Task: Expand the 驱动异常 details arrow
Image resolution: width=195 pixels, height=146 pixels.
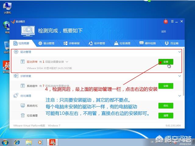Action: (67, 62)
